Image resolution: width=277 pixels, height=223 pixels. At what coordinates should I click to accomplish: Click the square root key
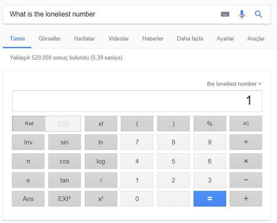click(101, 180)
